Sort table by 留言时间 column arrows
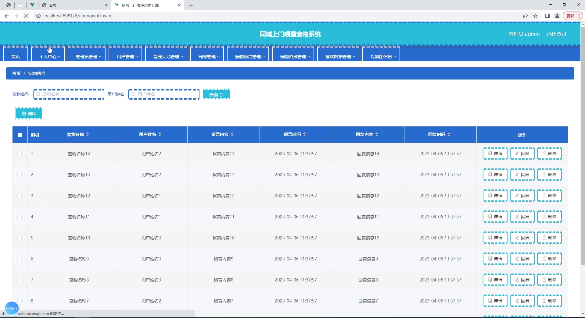585x318 pixels. point(304,134)
